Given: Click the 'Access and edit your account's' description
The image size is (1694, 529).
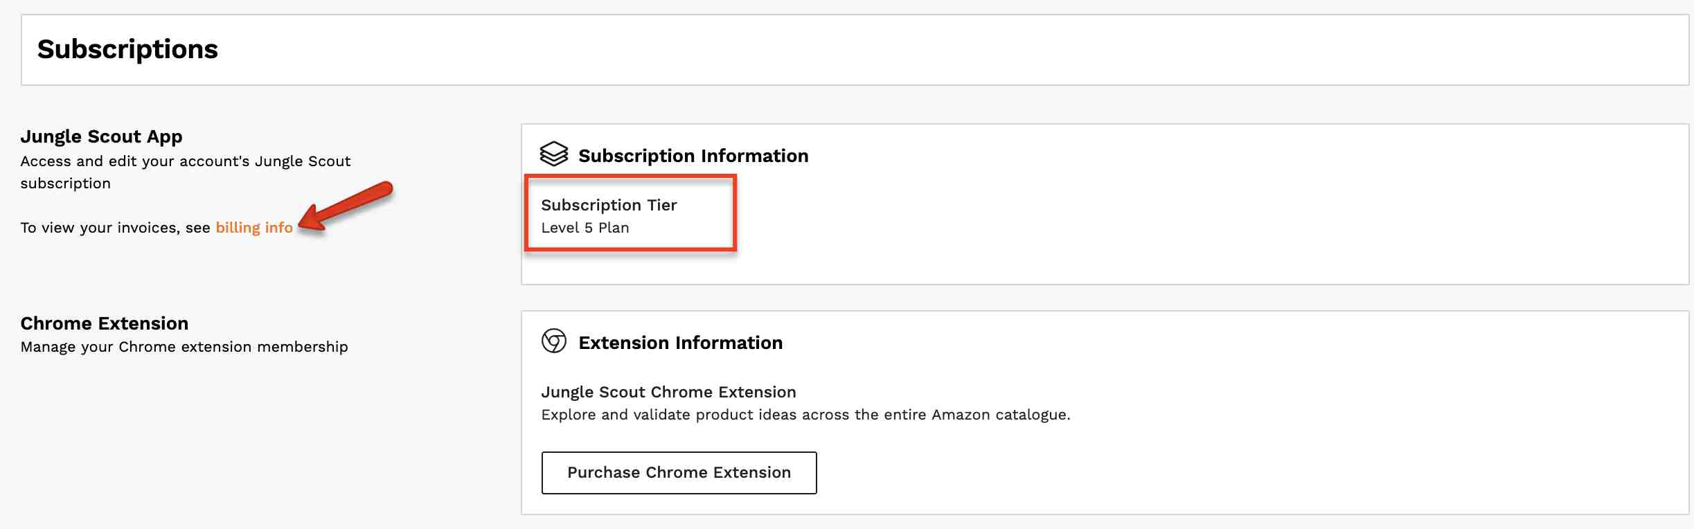Looking at the screenshot, I should point(185,161).
